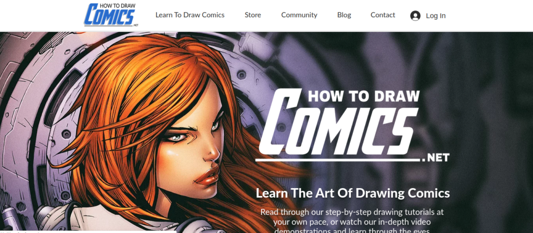The width and height of the screenshot is (533, 233).
Task: Click the red-haired woman's nose in the artwork
Action: click(213, 155)
